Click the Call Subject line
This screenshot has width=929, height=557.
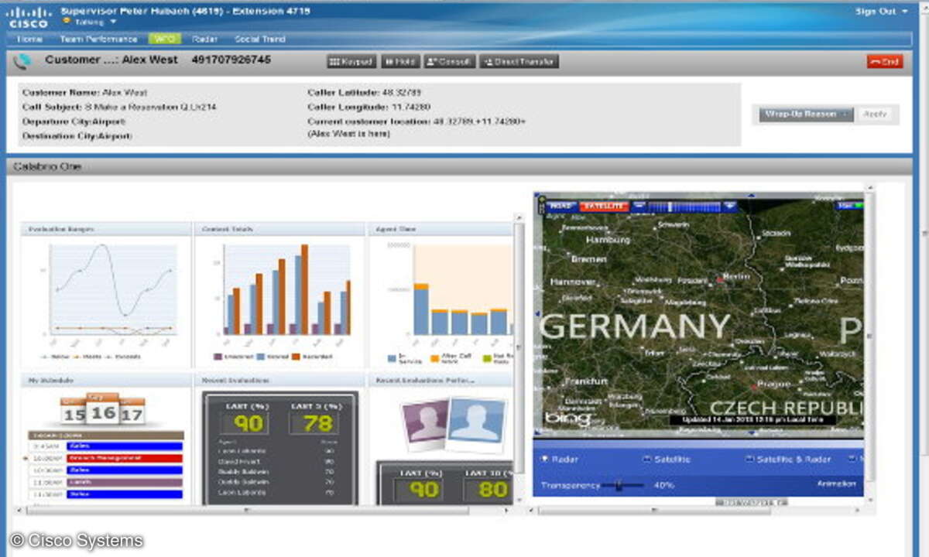[118, 107]
